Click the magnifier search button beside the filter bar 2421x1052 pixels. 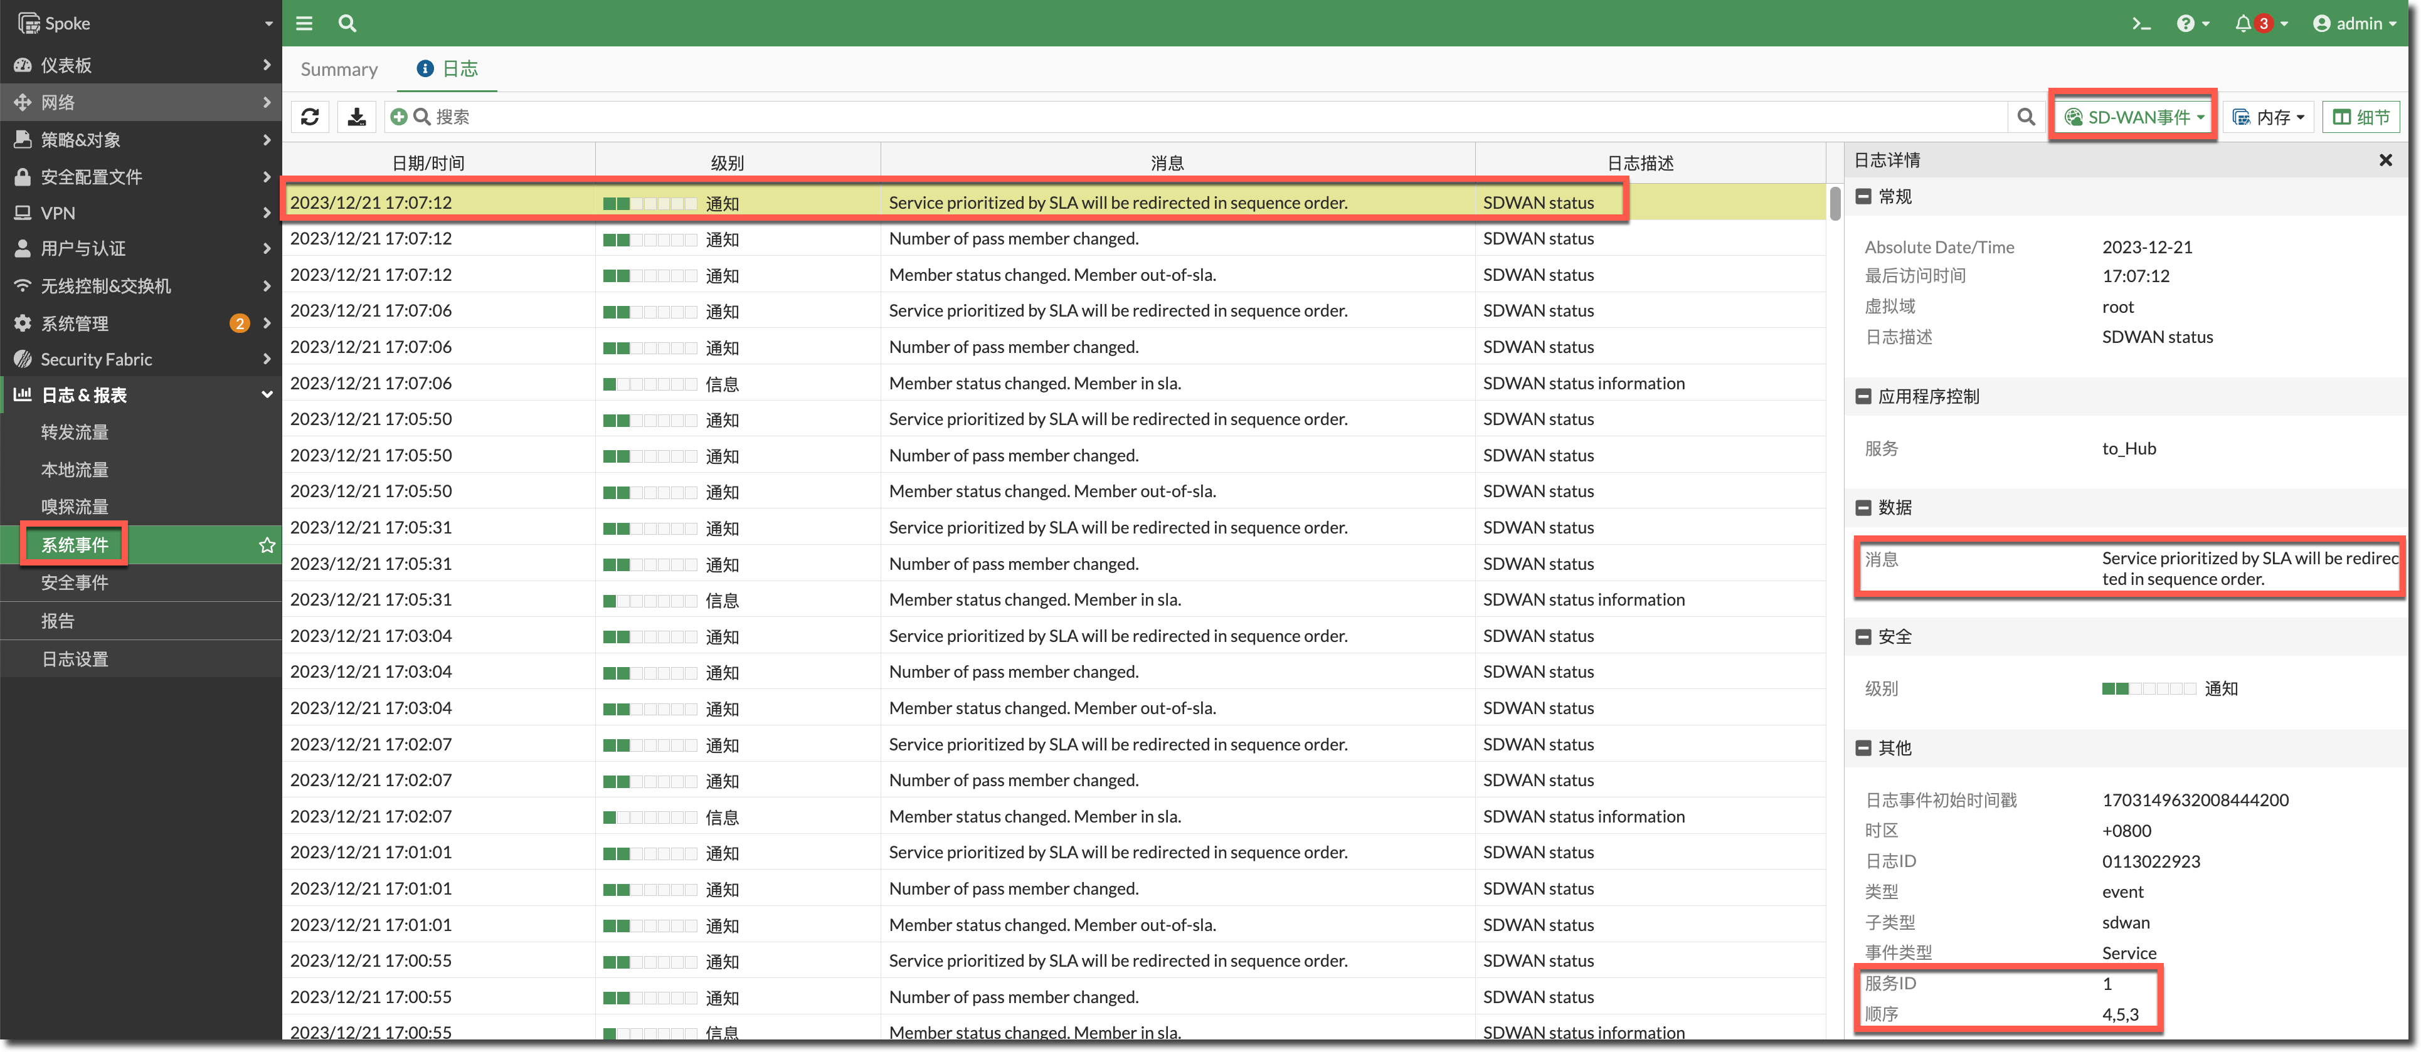(x=2026, y=117)
